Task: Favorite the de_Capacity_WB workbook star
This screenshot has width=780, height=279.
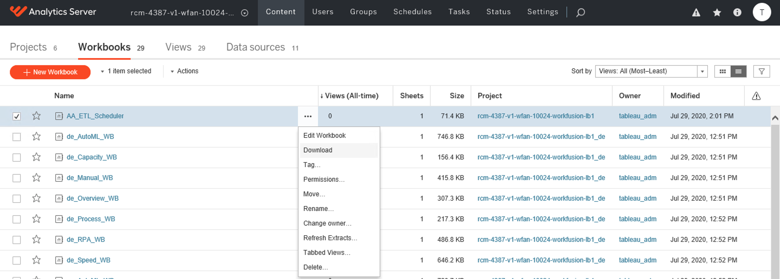Action: 36,157
